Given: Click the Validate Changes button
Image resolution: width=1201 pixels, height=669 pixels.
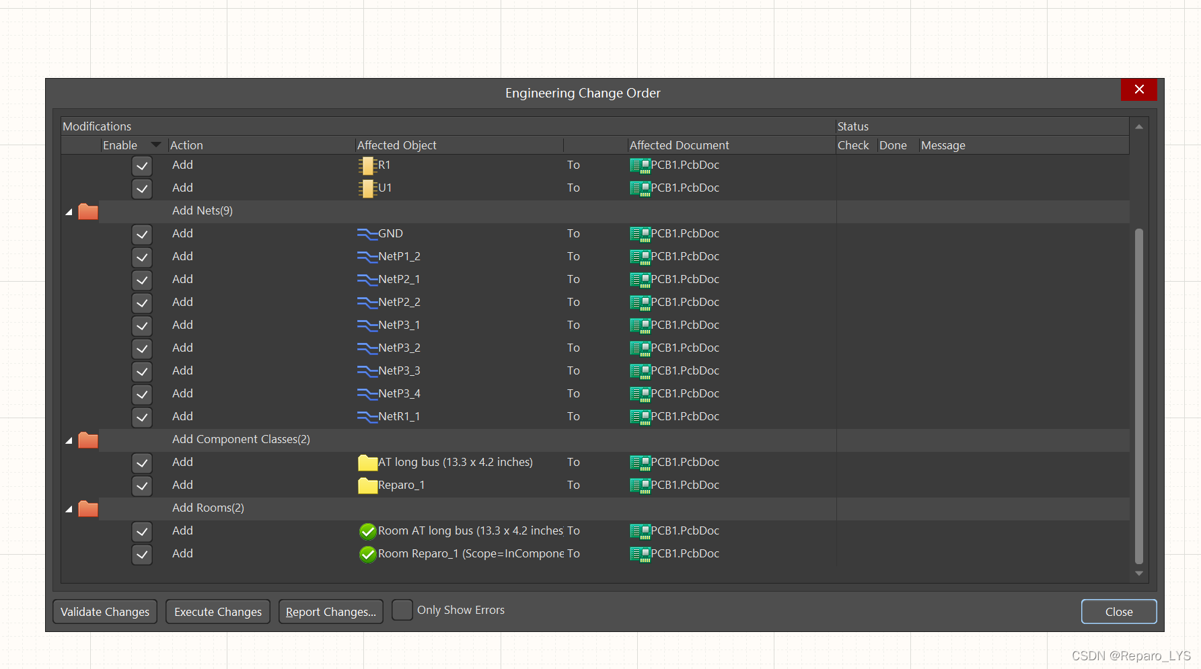Looking at the screenshot, I should (105, 612).
